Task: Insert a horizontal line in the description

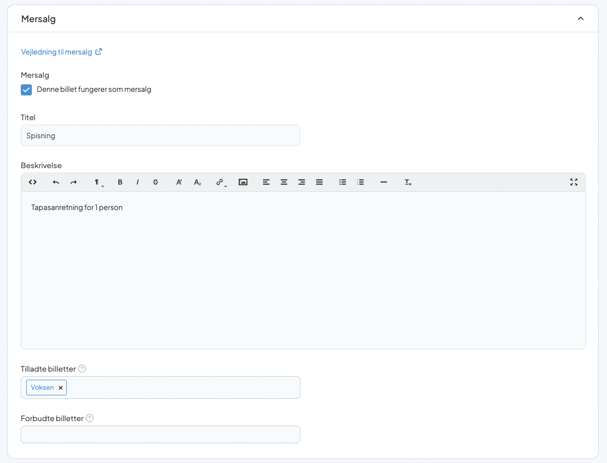Action: [x=383, y=182]
